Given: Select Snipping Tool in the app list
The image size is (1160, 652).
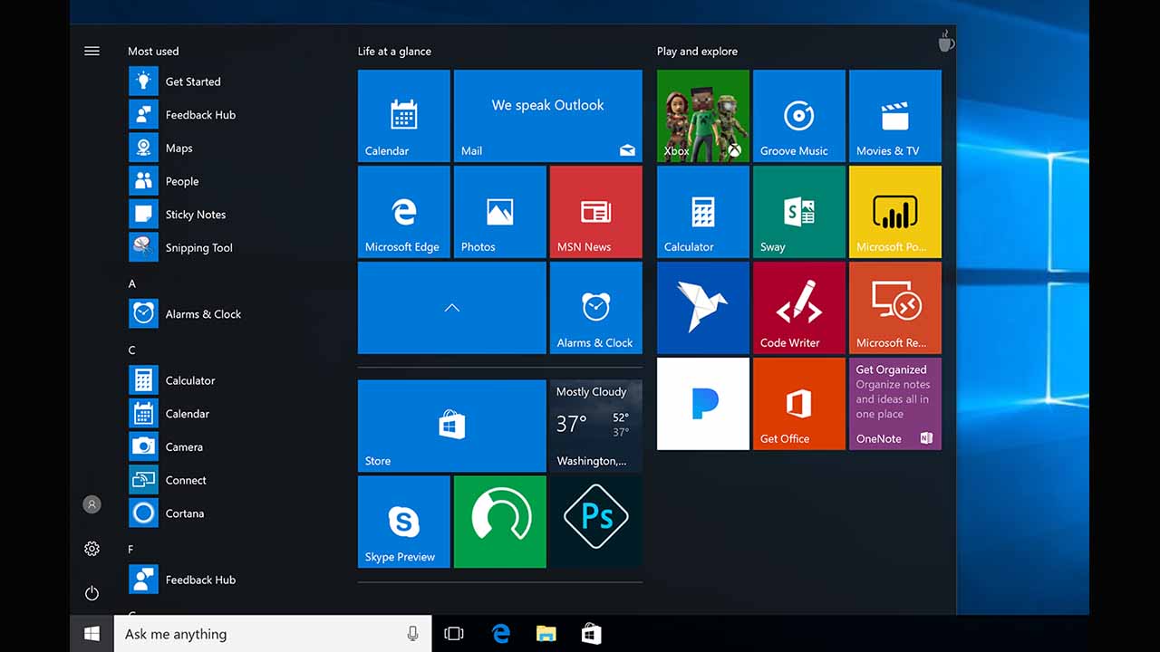Looking at the screenshot, I should 198,248.
